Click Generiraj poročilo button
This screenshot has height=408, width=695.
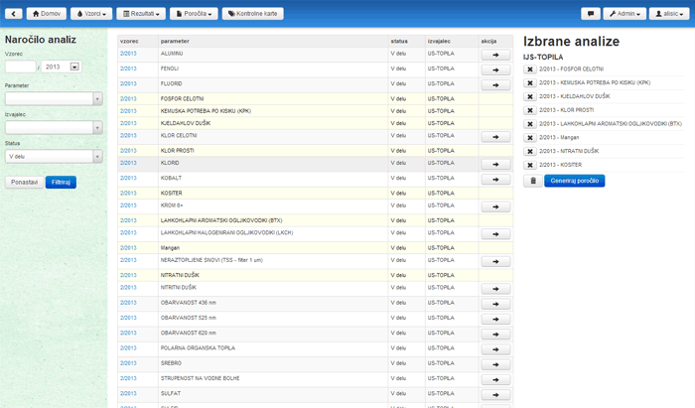(575, 181)
